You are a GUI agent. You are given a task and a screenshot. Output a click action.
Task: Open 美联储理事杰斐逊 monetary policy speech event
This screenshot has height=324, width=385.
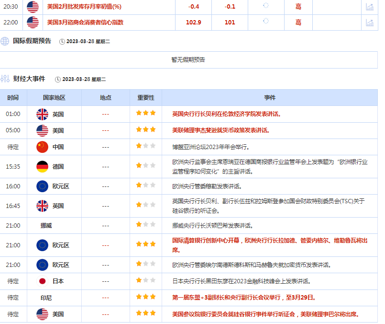pos(220,130)
